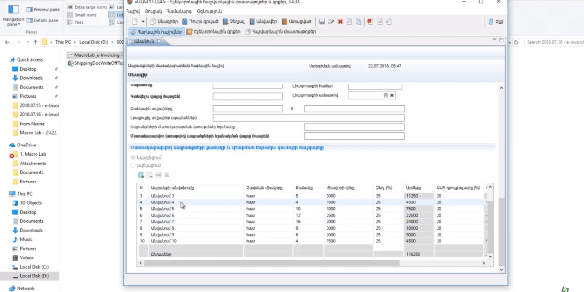Open calendar picker in Լիազորագրի ամսաթիվ field
The height and width of the screenshot is (292, 584).
click(386, 95)
